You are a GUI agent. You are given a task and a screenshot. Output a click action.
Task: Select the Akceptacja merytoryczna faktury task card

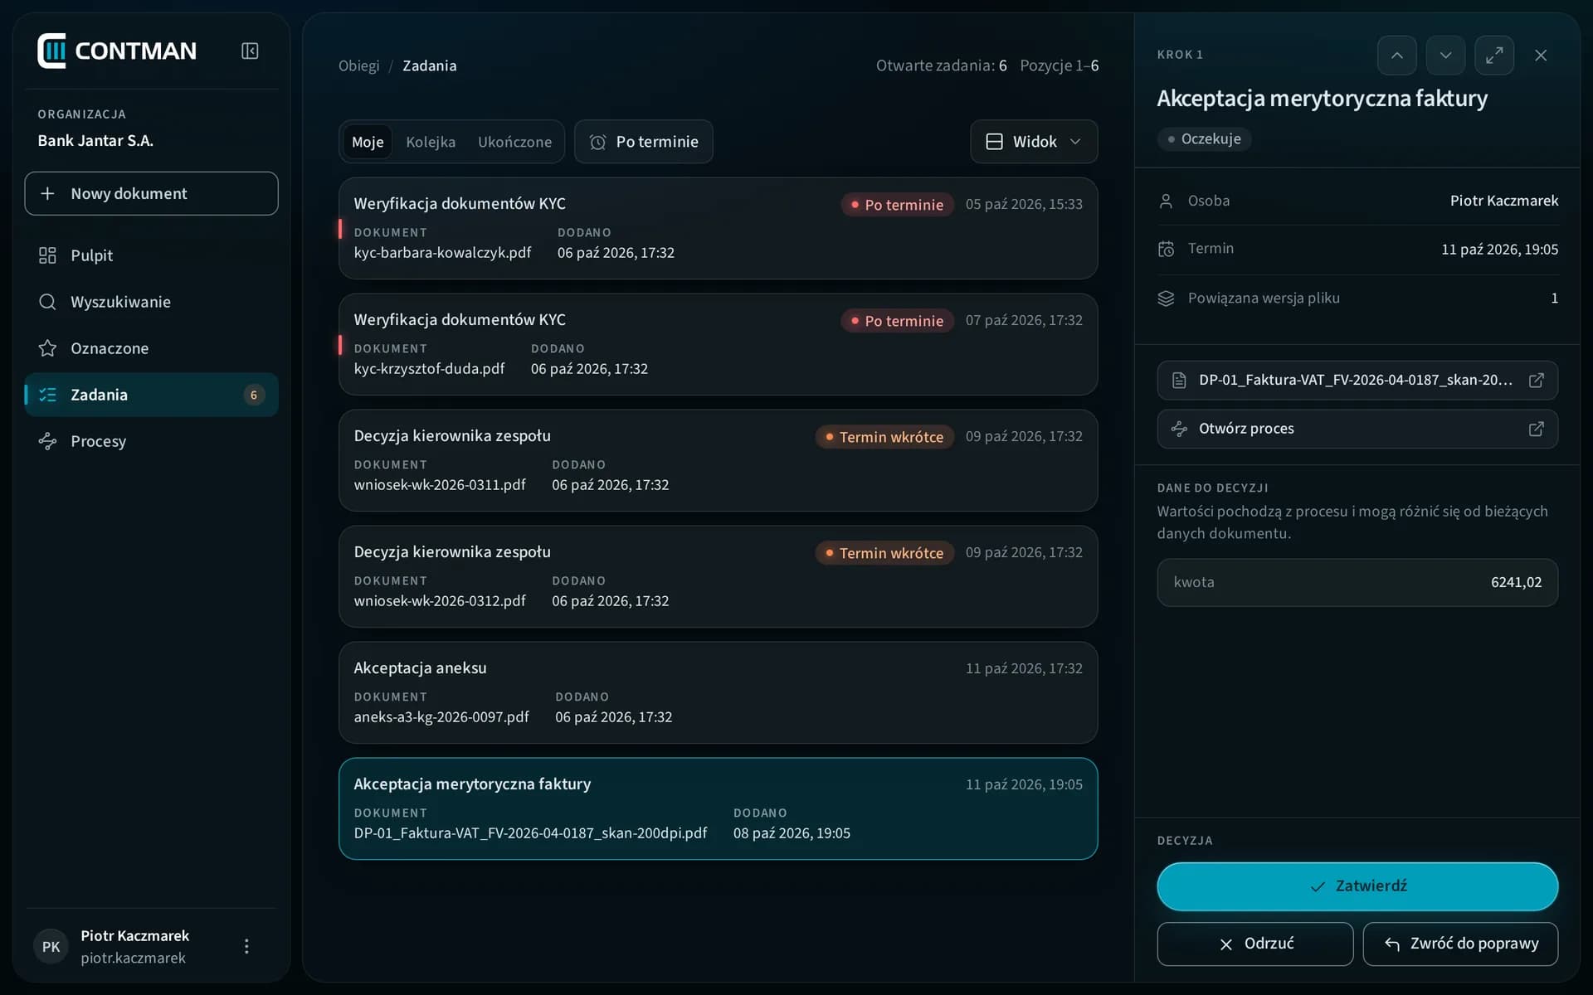[718, 808]
